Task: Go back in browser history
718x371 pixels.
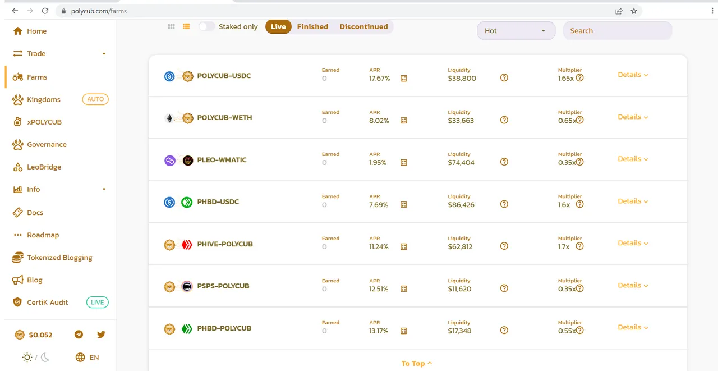Action: click(x=15, y=11)
